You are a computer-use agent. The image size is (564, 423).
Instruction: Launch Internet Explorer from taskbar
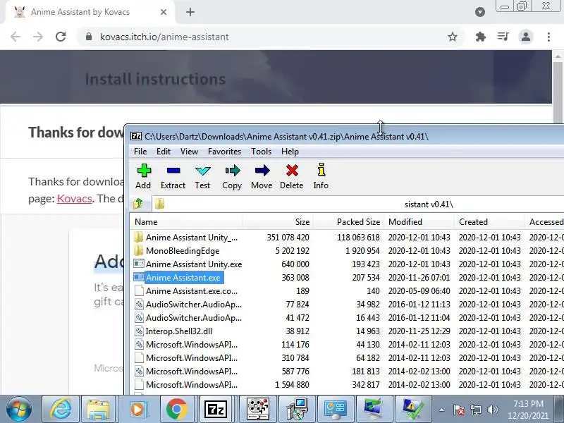(x=61, y=409)
